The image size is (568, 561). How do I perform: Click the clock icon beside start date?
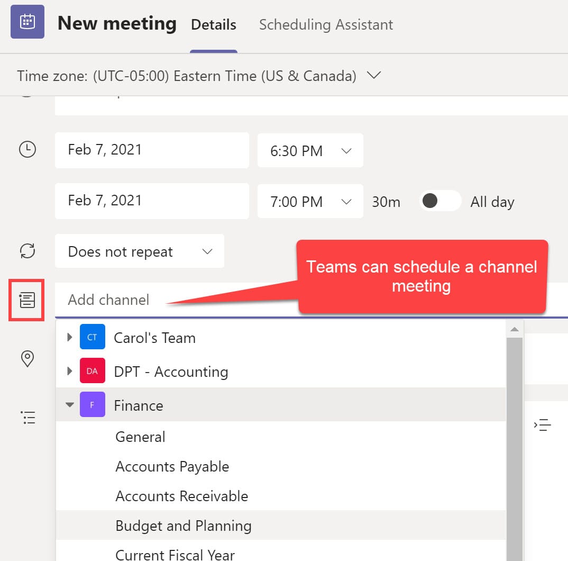click(x=28, y=150)
